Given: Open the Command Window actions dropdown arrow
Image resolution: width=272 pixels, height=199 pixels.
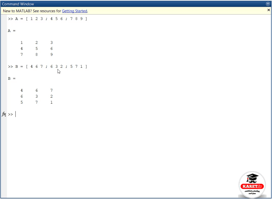Looking at the screenshot, I should click(x=268, y=4).
